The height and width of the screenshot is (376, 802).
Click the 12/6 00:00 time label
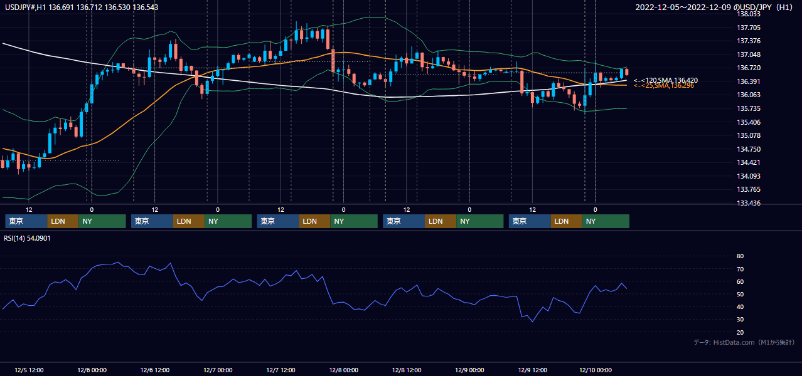tap(92, 370)
